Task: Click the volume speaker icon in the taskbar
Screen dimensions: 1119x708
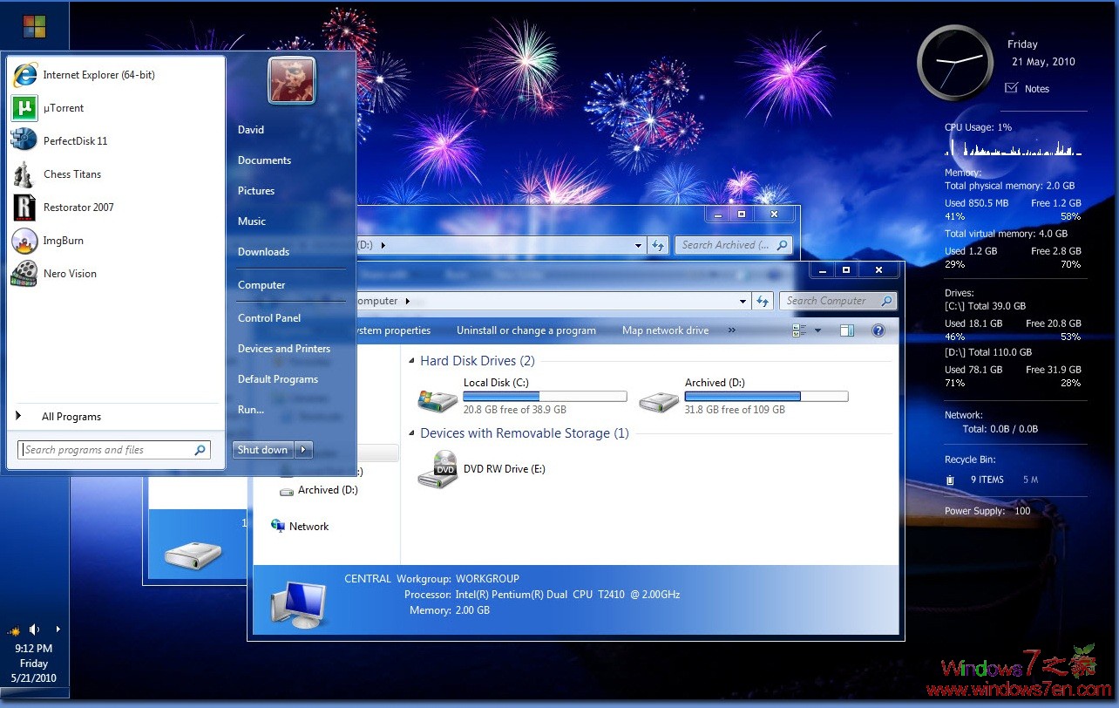Action: [35, 629]
